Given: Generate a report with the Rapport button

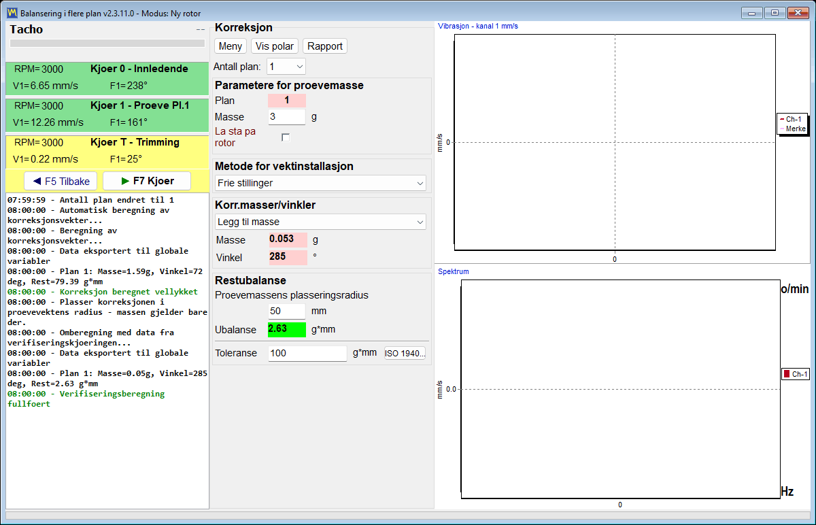Looking at the screenshot, I should click(325, 46).
